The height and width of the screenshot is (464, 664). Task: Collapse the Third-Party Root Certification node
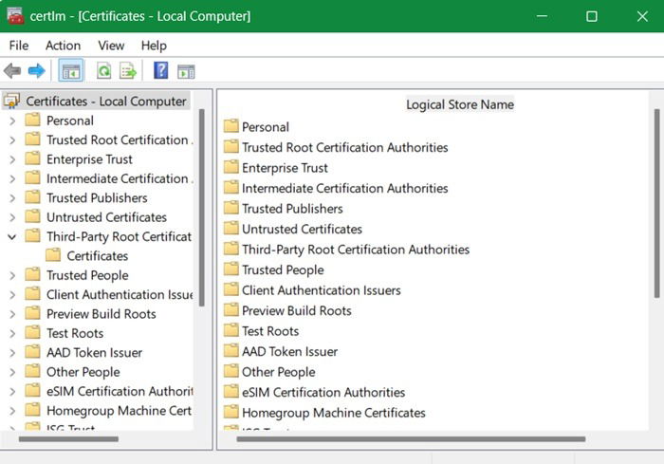point(12,236)
